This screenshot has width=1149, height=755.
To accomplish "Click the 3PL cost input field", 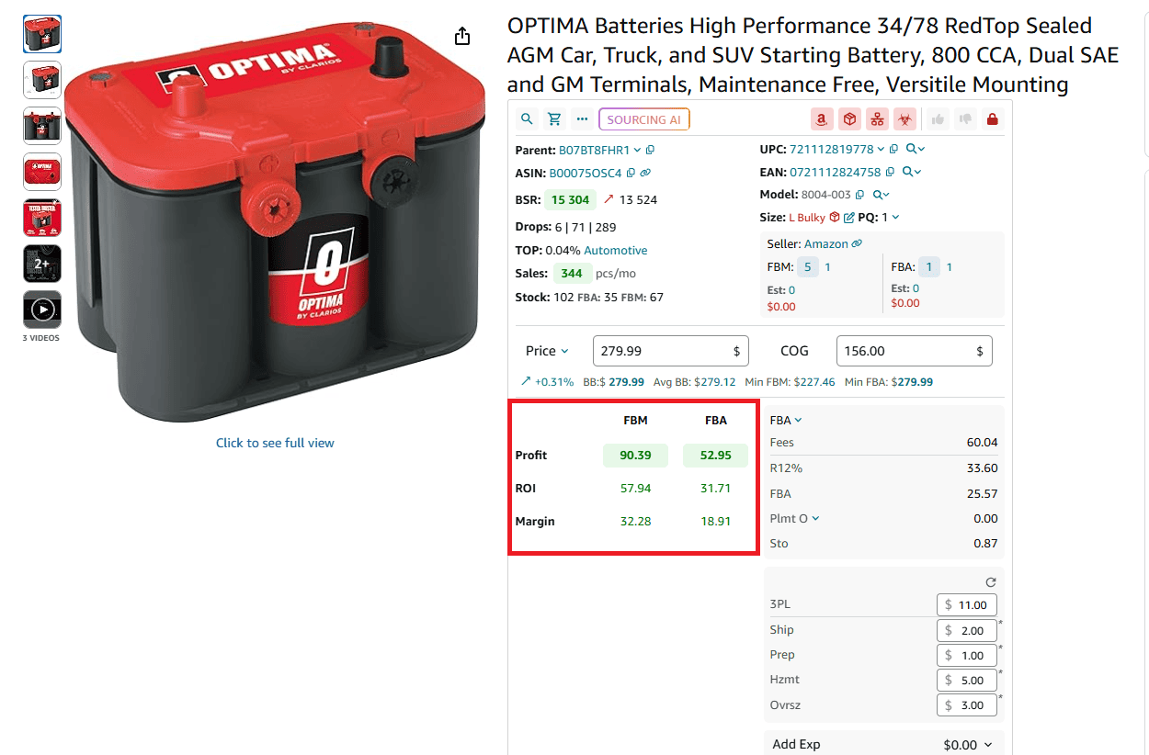I will (x=967, y=605).
